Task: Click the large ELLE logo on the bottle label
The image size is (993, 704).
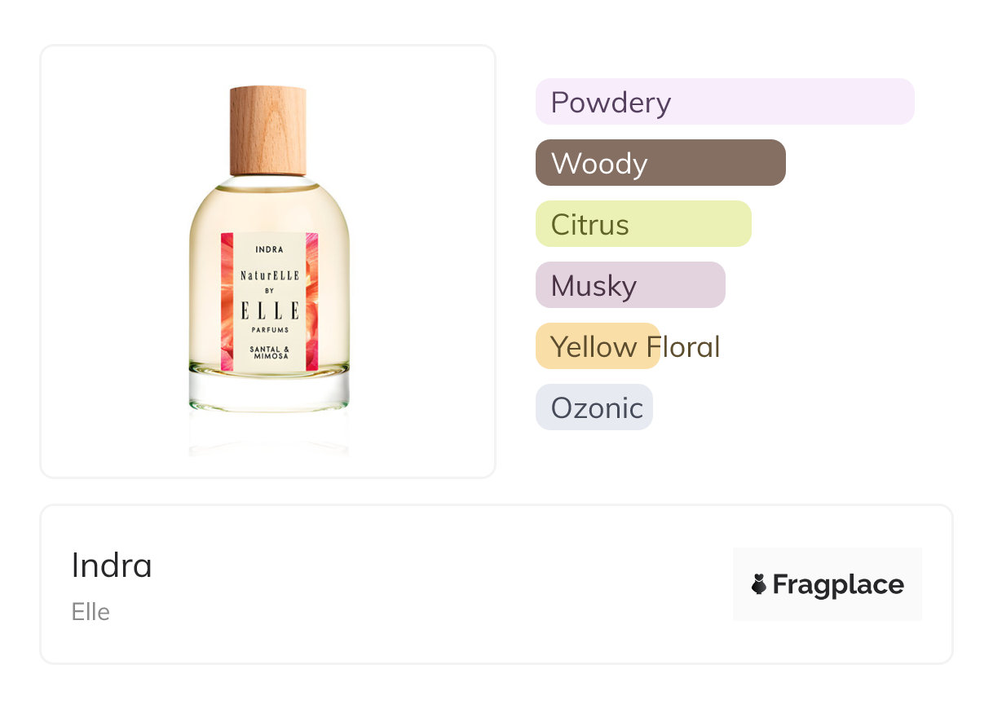Action: click(269, 310)
